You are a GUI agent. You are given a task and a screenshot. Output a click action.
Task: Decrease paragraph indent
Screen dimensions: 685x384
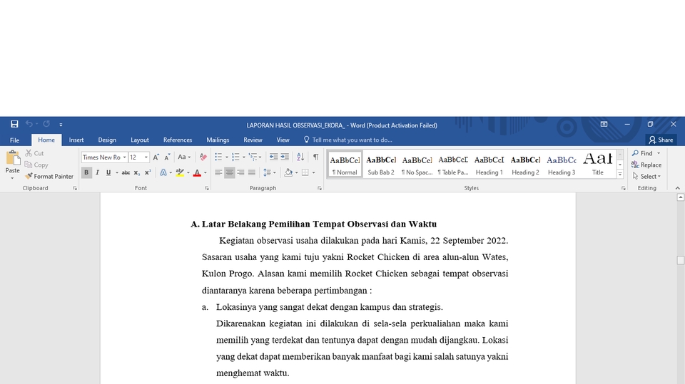pos(273,157)
